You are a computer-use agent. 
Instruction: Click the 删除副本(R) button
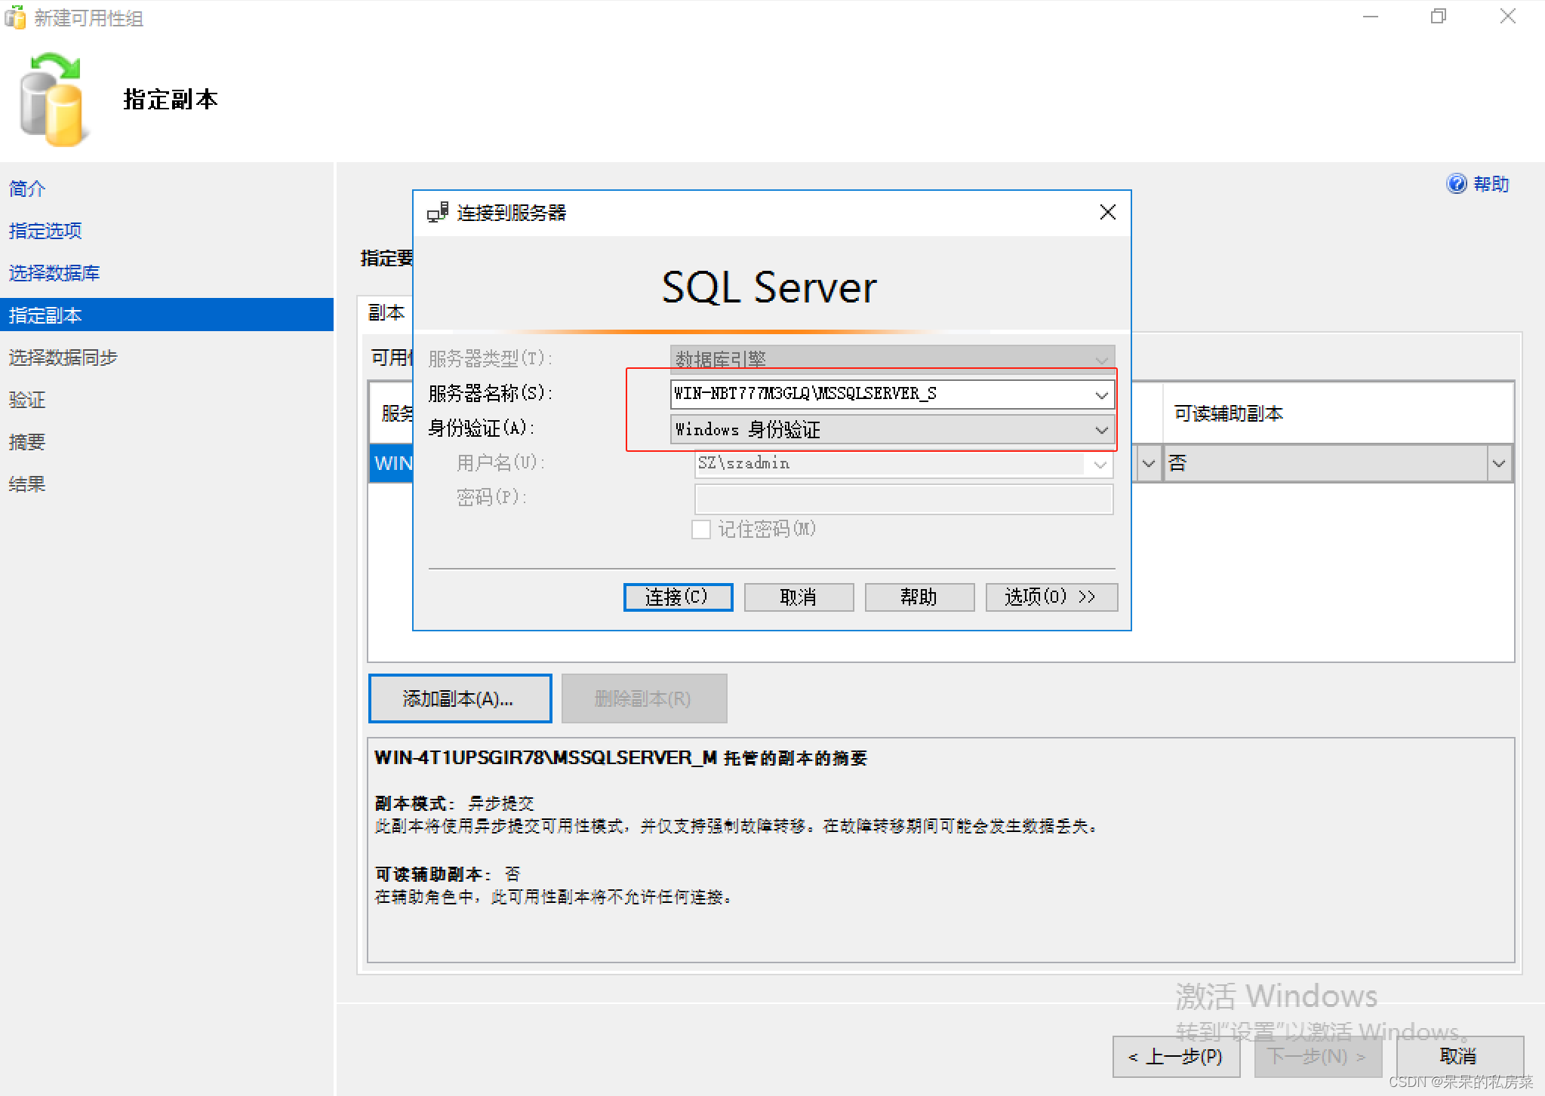pyautogui.click(x=644, y=698)
